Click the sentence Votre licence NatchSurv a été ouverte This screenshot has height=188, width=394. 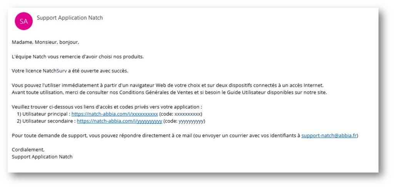[x=70, y=71]
